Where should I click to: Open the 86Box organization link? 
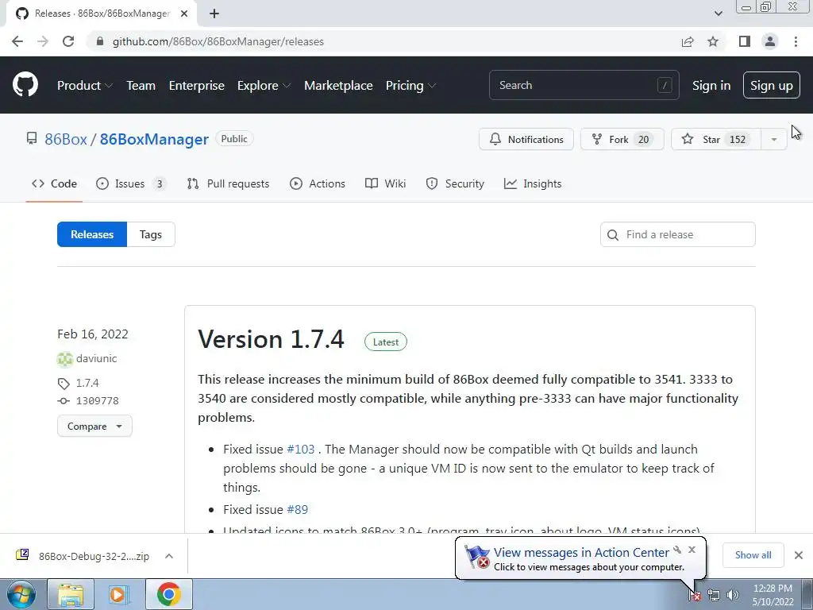(66, 139)
